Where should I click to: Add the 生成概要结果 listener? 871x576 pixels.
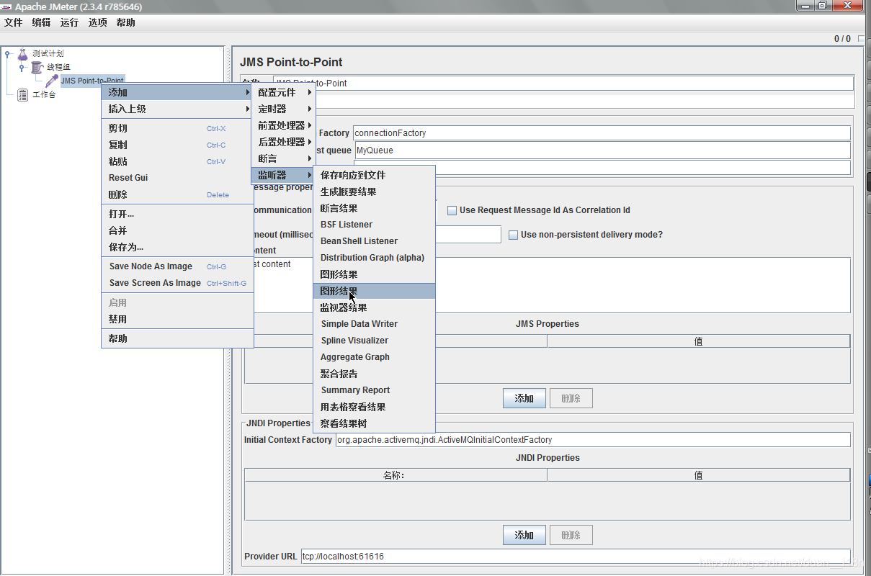[x=375, y=192]
